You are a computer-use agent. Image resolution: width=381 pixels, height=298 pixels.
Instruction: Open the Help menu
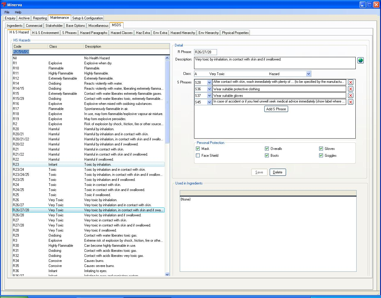[18, 12]
